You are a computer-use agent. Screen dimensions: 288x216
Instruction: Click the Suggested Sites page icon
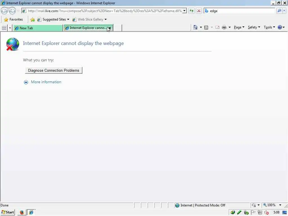39,19
